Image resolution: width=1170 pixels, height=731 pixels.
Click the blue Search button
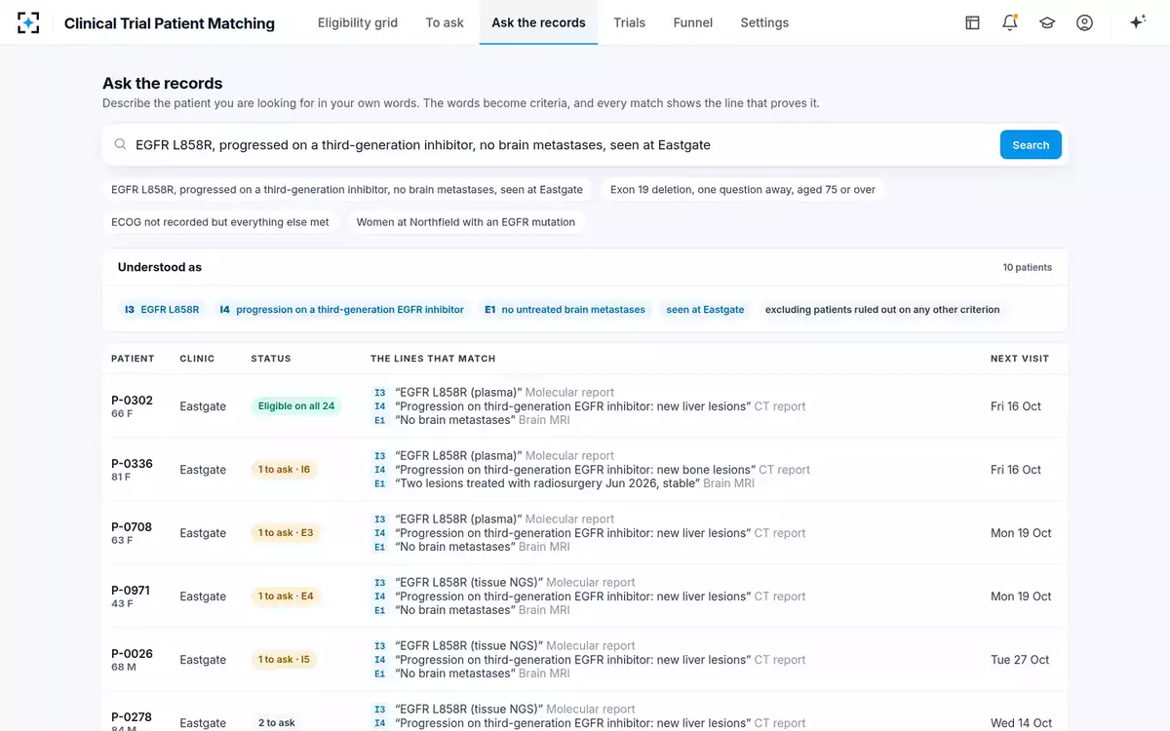tap(1031, 145)
